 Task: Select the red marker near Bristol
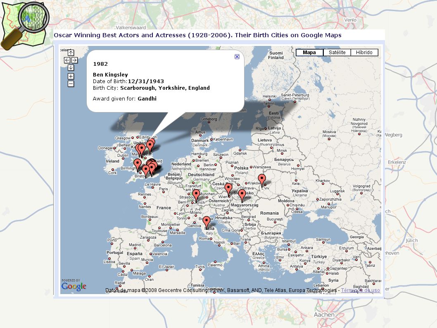click(145, 171)
